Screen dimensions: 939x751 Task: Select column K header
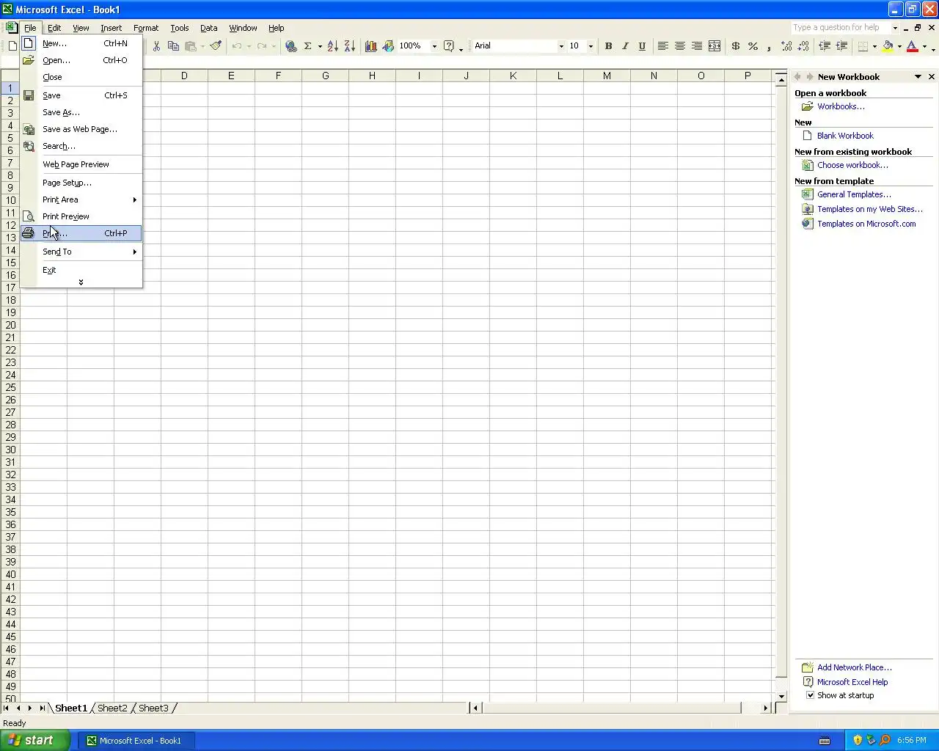point(513,76)
